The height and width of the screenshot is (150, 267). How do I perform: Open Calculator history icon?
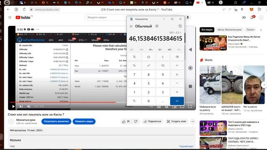180,26
